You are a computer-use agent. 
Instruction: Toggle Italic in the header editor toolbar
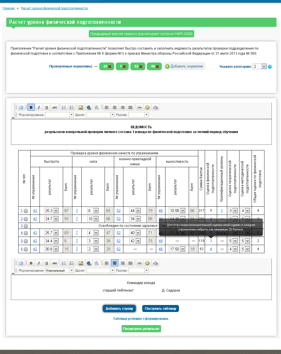click(39, 107)
